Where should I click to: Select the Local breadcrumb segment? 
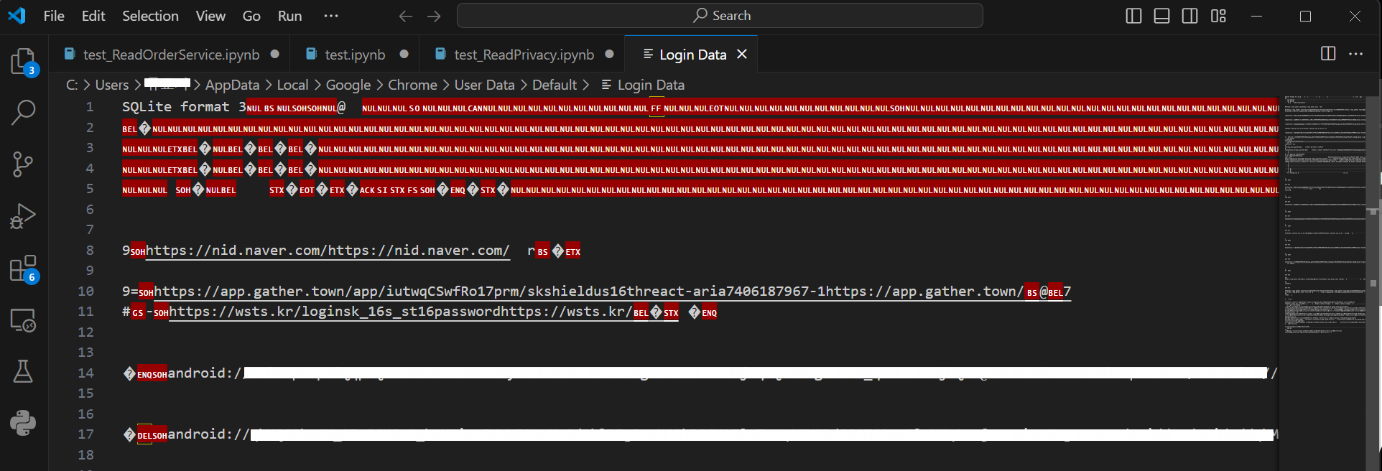click(292, 85)
